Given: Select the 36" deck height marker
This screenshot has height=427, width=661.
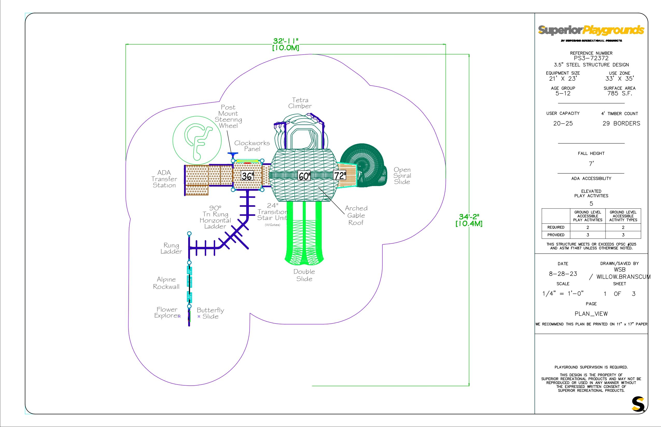Looking at the screenshot, I should pyautogui.click(x=247, y=176).
